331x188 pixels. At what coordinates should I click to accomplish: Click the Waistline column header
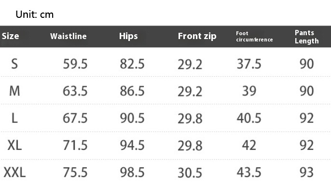(69, 36)
